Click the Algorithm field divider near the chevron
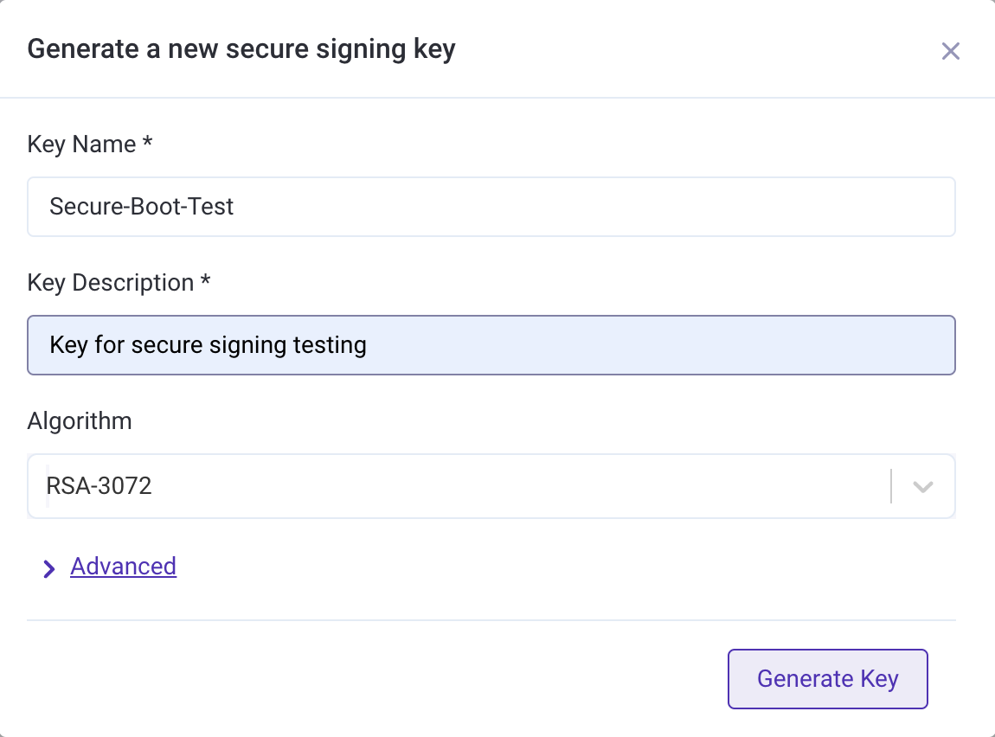The width and height of the screenshot is (995, 737). point(892,486)
